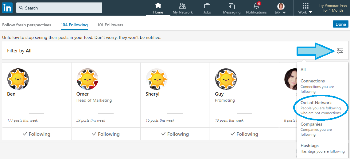The width and height of the screenshot is (350, 159).
Task: Choose the Hashtags filter option
Action: (321, 148)
